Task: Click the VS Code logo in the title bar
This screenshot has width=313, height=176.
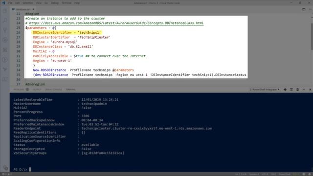Action: (x=3, y=3)
